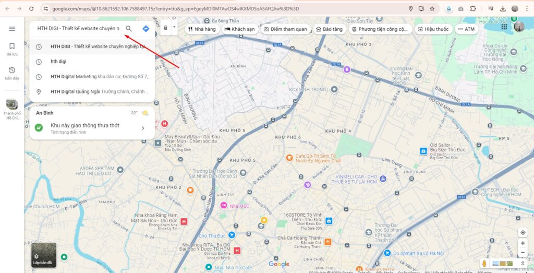Viewport: 534px width, 273px height.
Task: Expand the dropdown arrow beside the print icon
Action: (x=174, y=27)
